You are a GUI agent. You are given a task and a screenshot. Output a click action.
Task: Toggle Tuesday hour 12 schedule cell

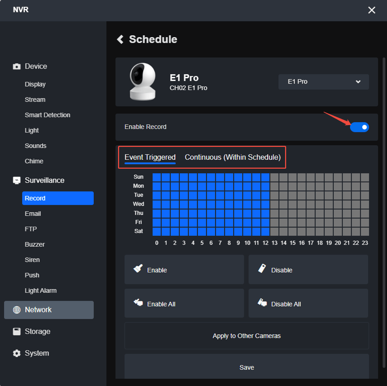click(x=265, y=196)
